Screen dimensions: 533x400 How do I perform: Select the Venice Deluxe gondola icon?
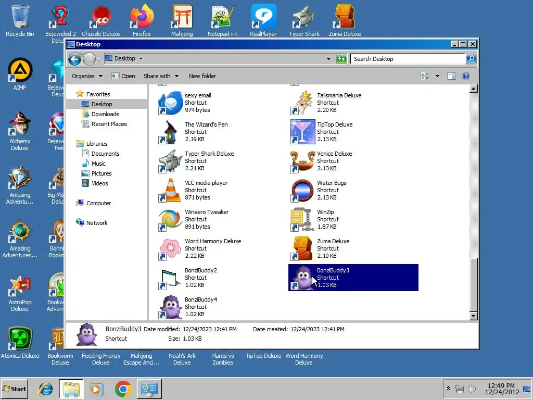[302, 161]
